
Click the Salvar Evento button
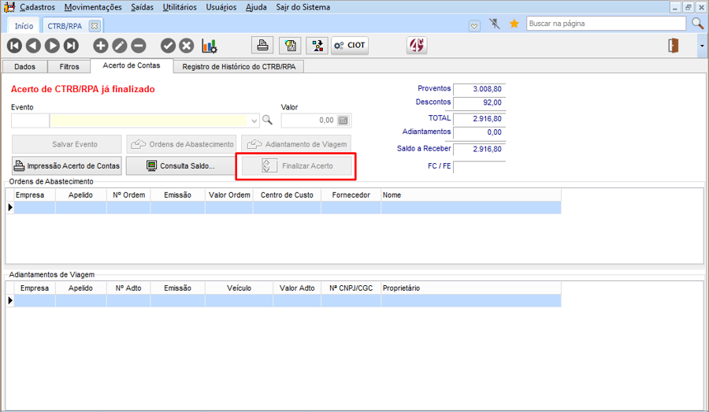click(x=66, y=144)
